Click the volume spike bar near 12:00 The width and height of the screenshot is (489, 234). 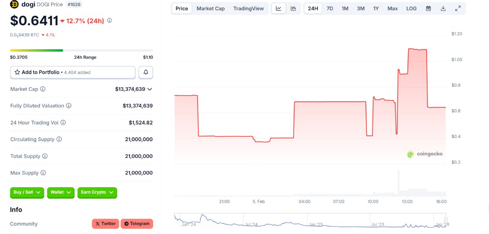tap(399, 183)
